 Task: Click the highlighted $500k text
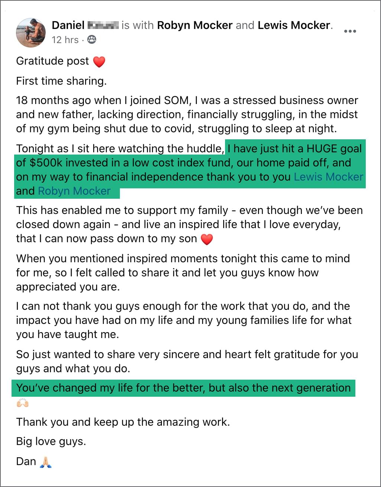[x=46, y=163]
